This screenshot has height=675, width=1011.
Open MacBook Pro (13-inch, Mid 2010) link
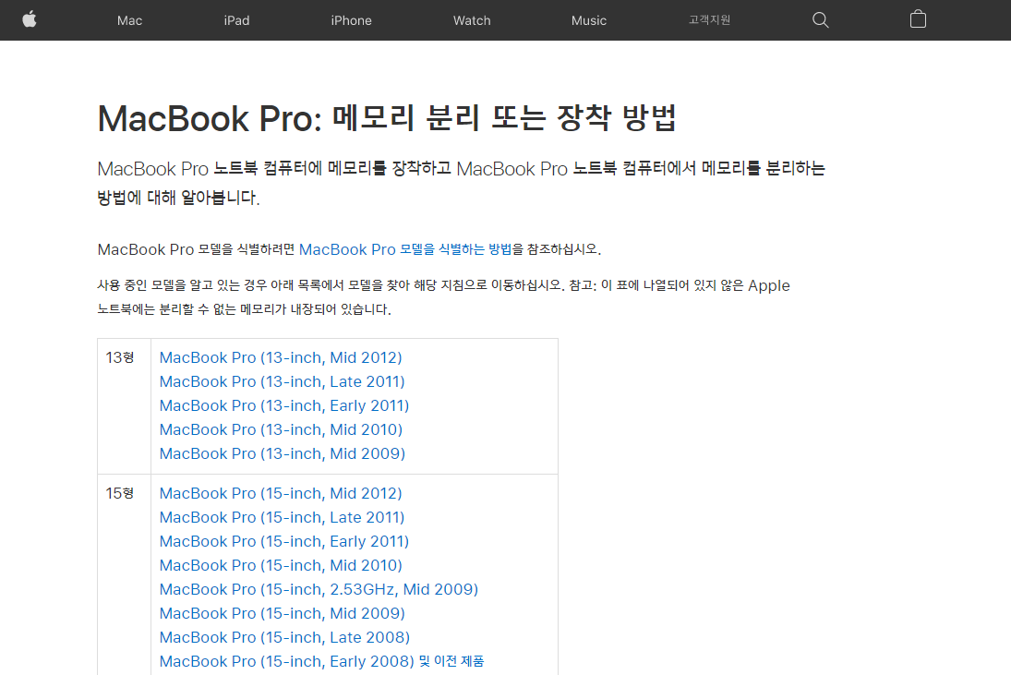coord(281,429)
